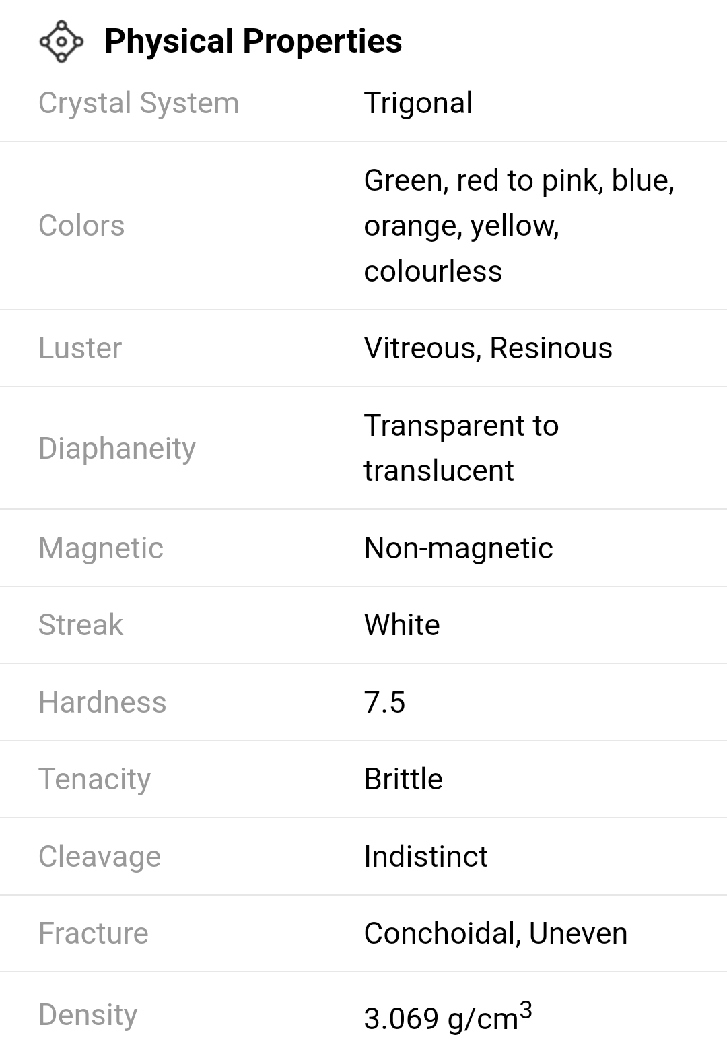This screenshot has height=1056, width=727.
Task: Tap the Brittle value
Action: tap(403, 779)
